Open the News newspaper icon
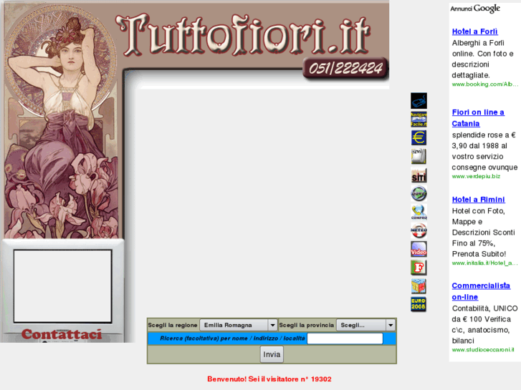521x390 pixels. (x=419, y=156)
